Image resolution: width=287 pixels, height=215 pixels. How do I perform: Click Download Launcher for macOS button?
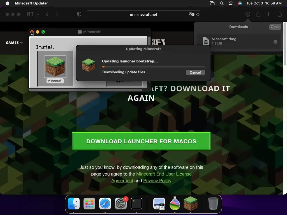(x=141, y=141)
